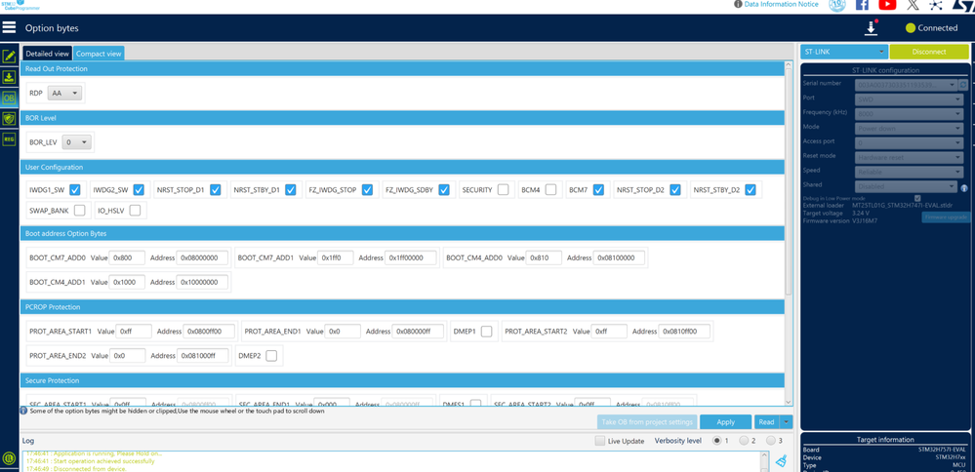Click the Data Information Notice info icon
975x472 pixels.
pos(738,4)
